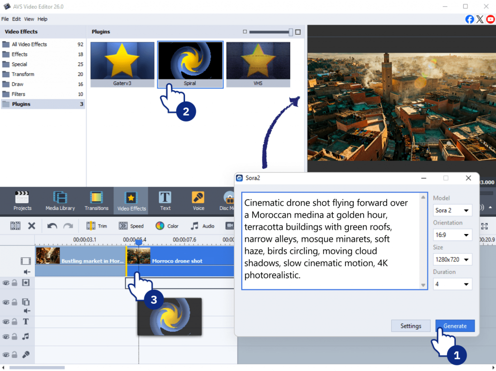This screenshot has width=496, height=371.
Task: Undo the last action
Action: pyautogui.click(x=52, y=226)
